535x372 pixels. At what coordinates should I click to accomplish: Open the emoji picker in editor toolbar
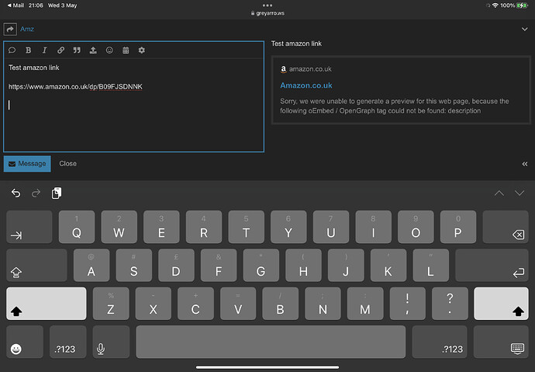109,50
